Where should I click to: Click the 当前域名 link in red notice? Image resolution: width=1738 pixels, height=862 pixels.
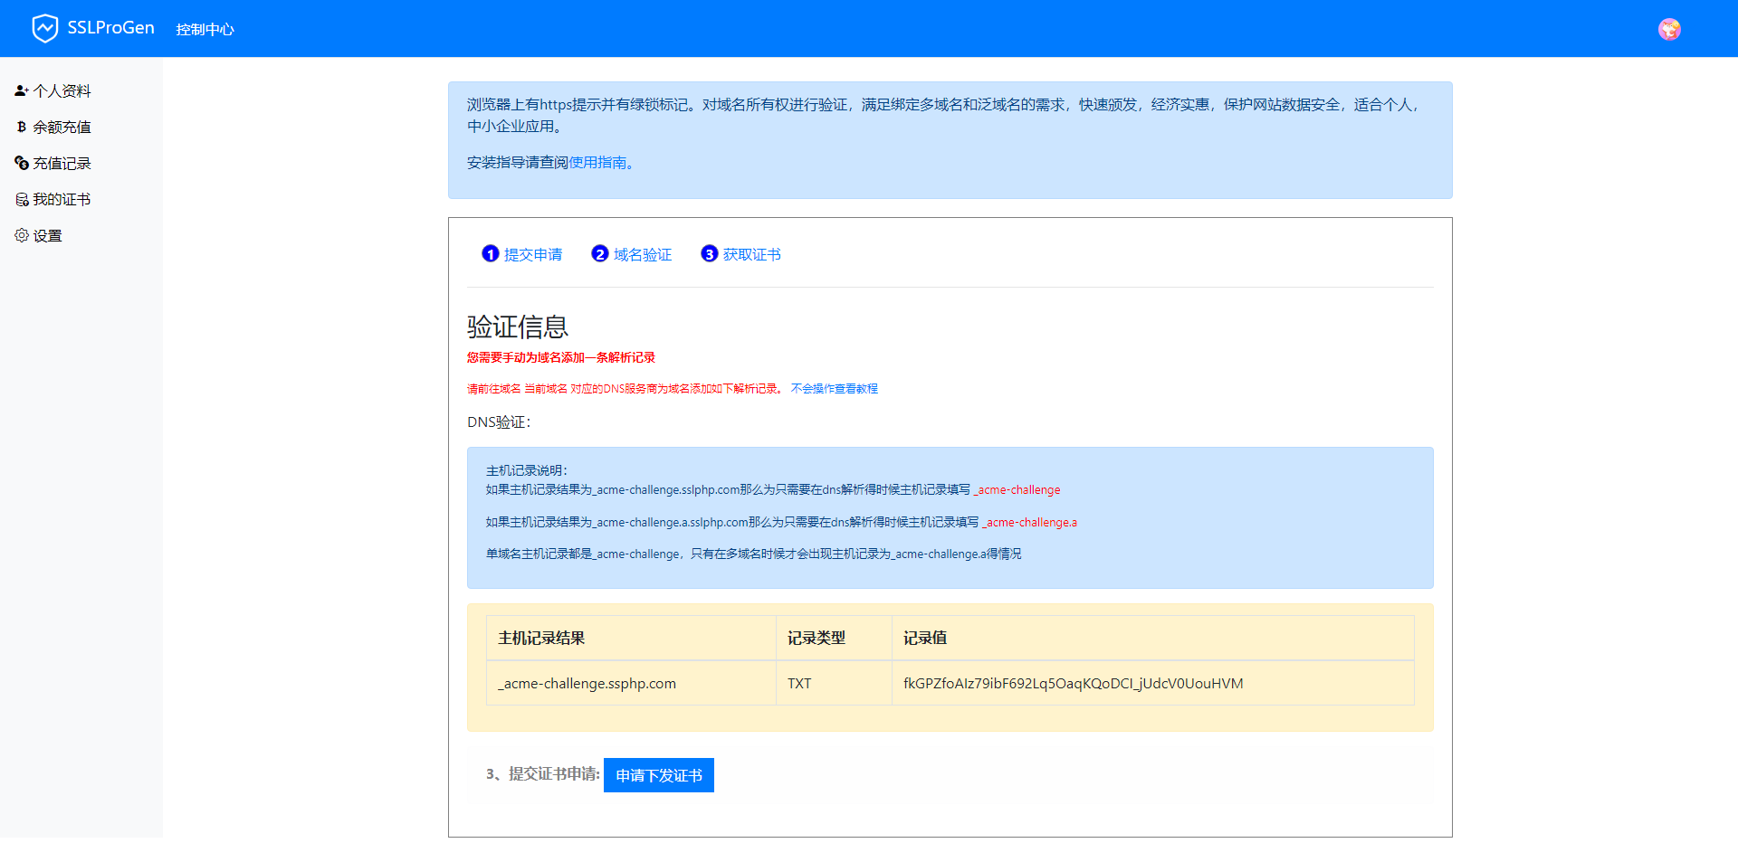click(540, 388)
